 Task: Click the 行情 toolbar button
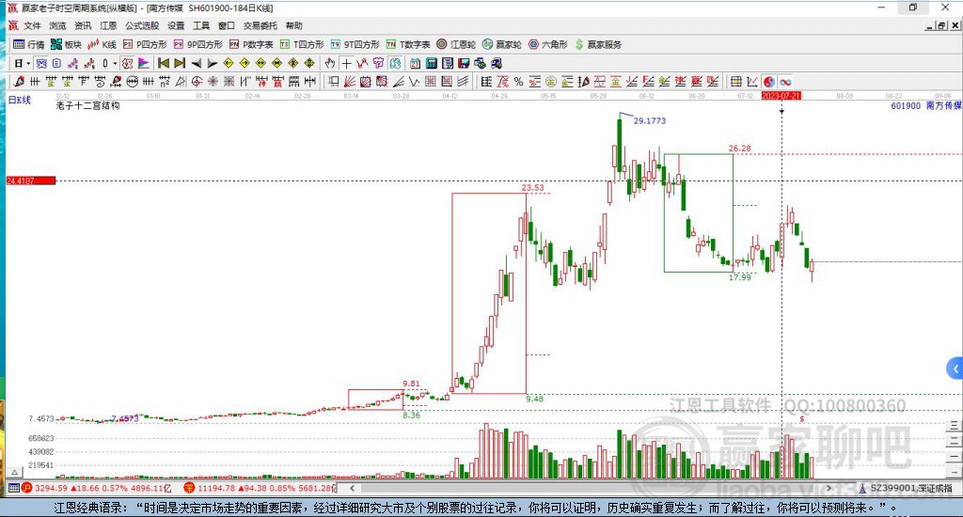click(x=29, y=44)
